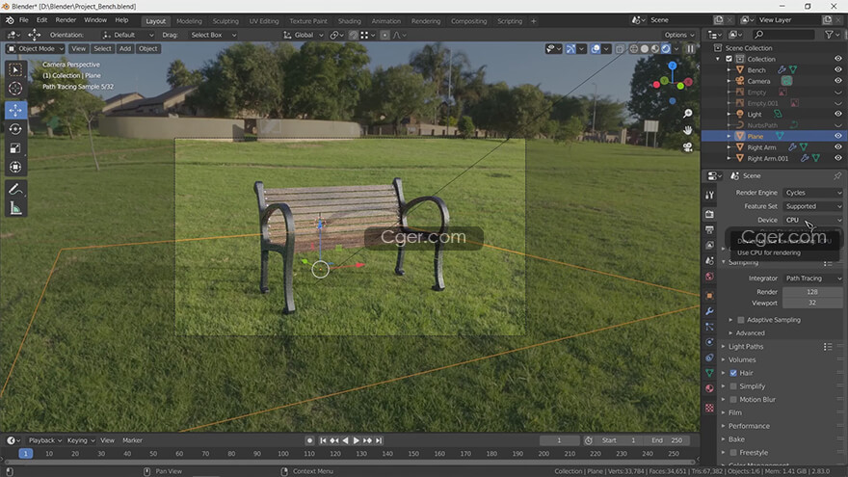Click the pan view hand icon
Image resolution: width=848 pixels, height=477 pixels.
click(687, 130)
